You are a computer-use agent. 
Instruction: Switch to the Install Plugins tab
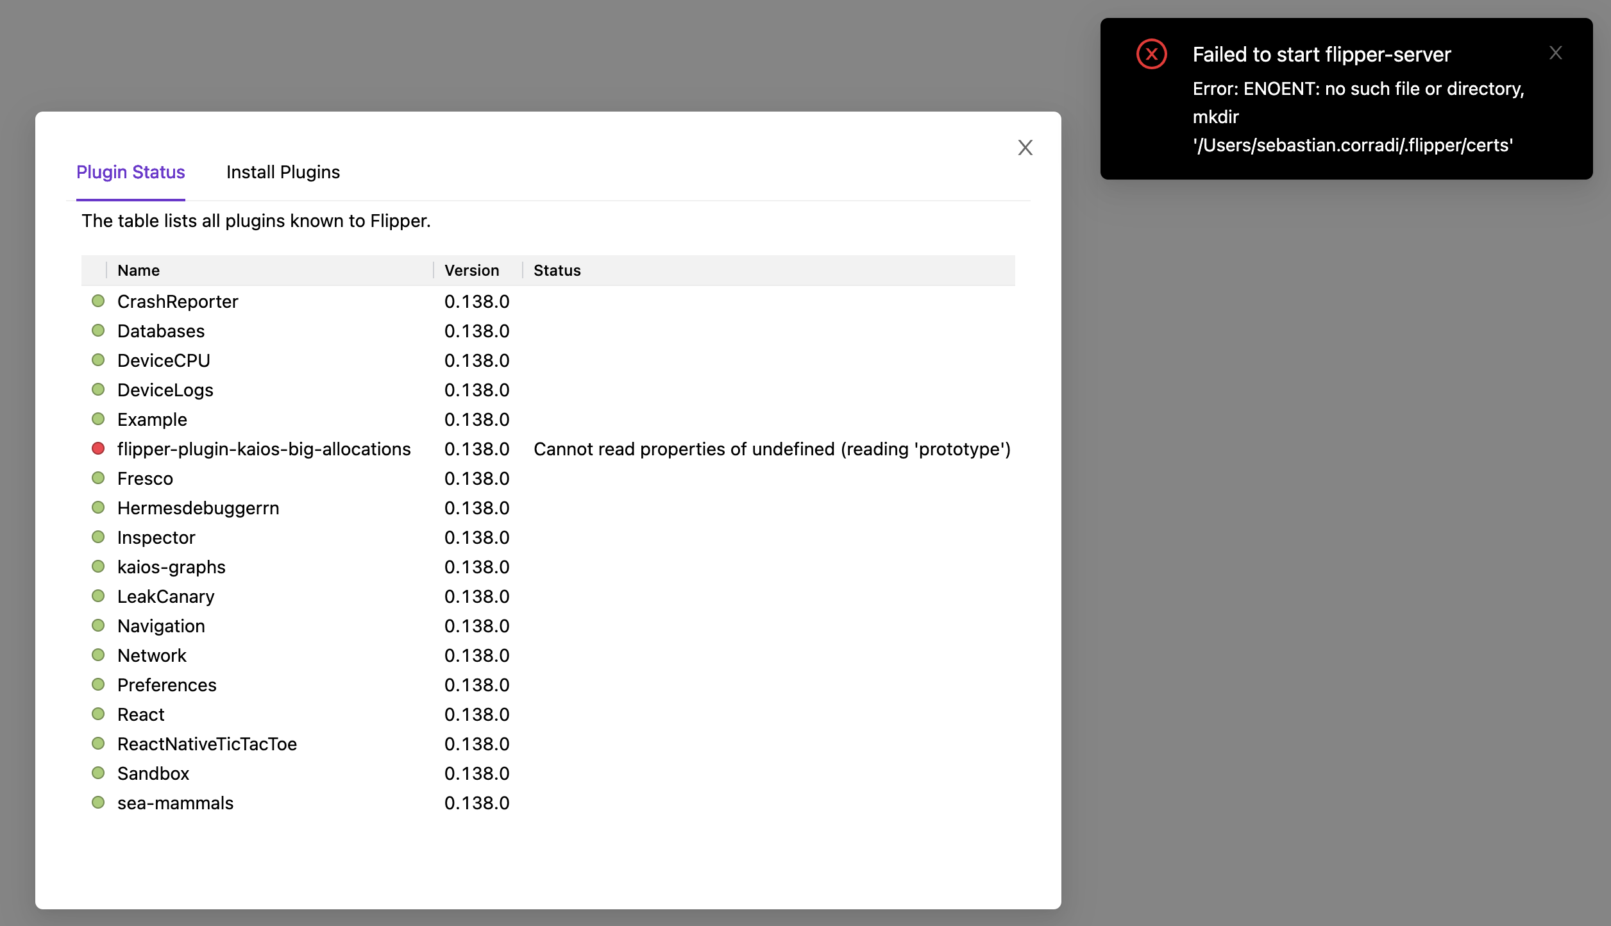(x=283, y=172)
